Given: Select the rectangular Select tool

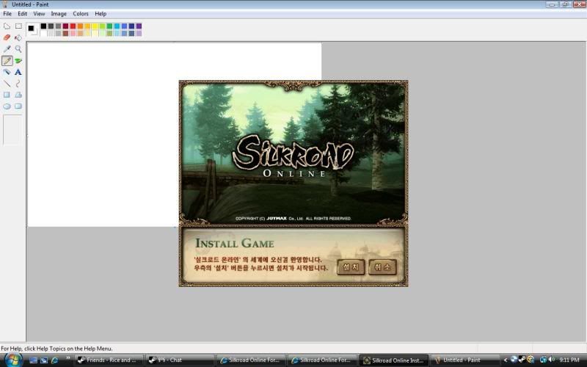Looking at the screenshot, I should (18, 26).
